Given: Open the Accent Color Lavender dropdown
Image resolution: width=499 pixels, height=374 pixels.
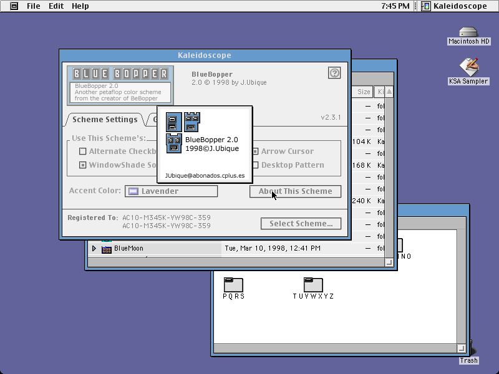Looking at the screenshot, I should click(x=171, y=191).
